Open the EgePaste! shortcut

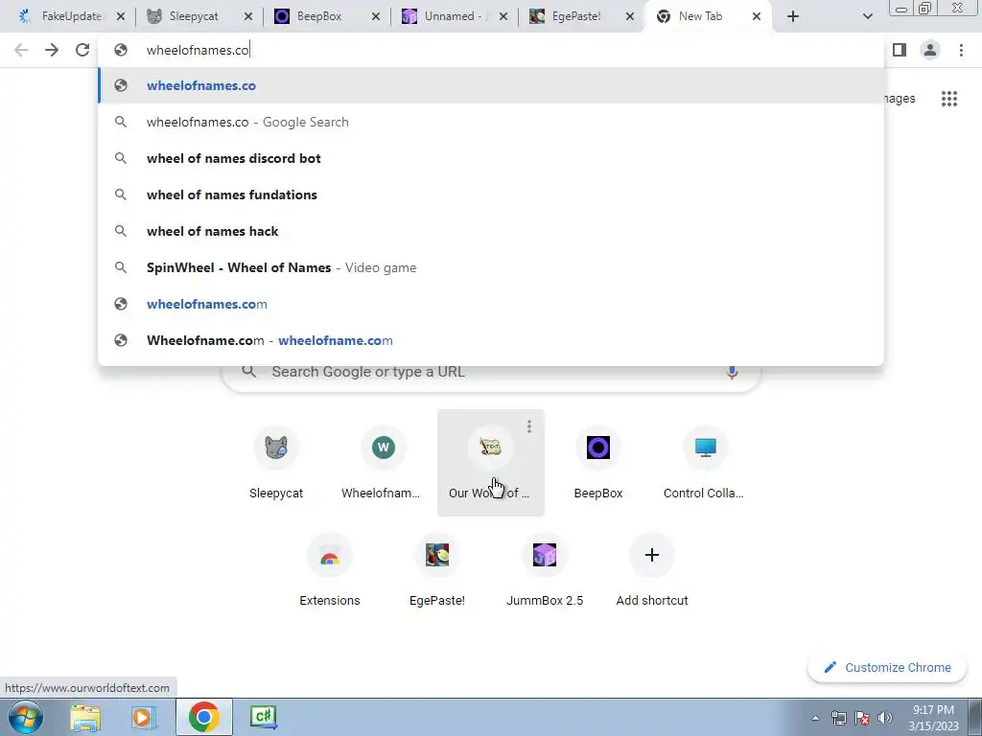coord(437,571)
